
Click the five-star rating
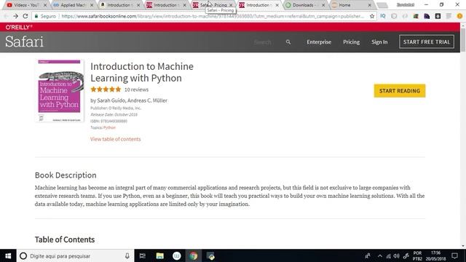(106, 90)
